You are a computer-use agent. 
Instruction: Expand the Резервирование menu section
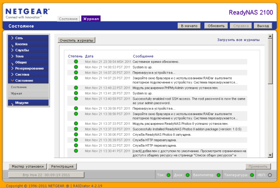28,68
